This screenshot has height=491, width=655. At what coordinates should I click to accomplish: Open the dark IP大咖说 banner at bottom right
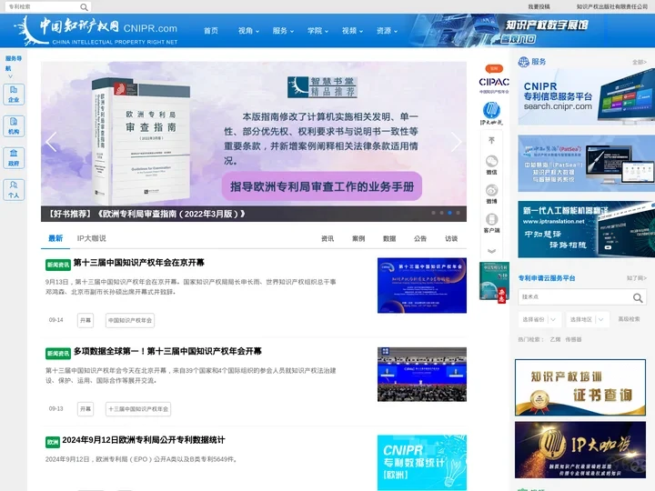580,450
